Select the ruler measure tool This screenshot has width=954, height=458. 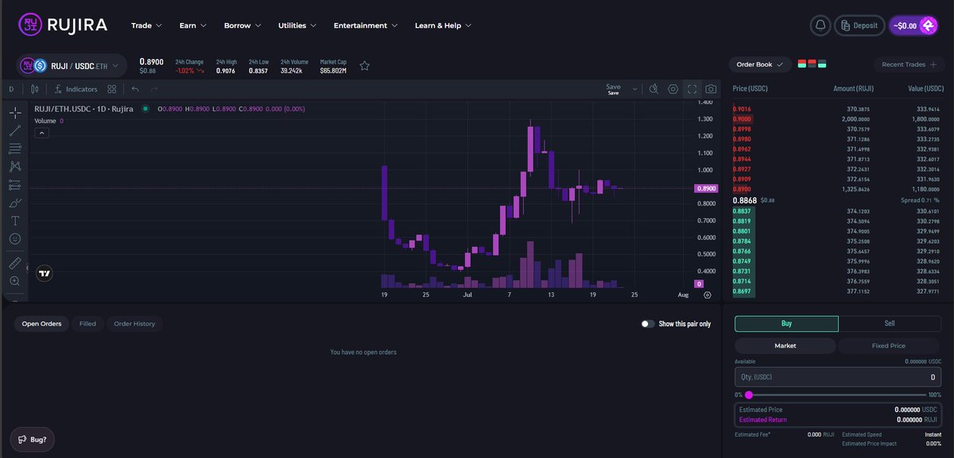pyautogui.click(x=15, y=263)
